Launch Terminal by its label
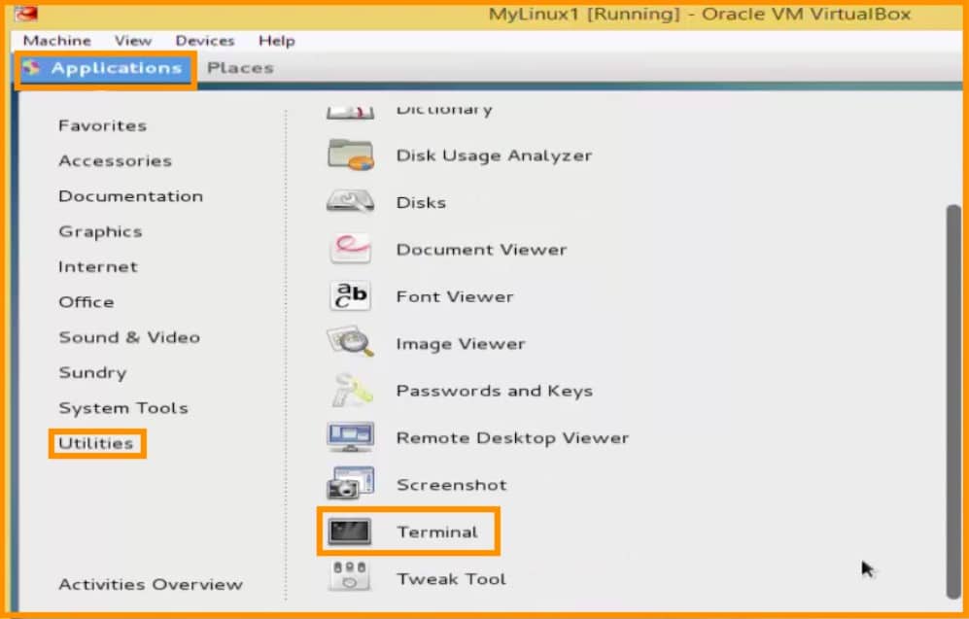 coord(437,532)
